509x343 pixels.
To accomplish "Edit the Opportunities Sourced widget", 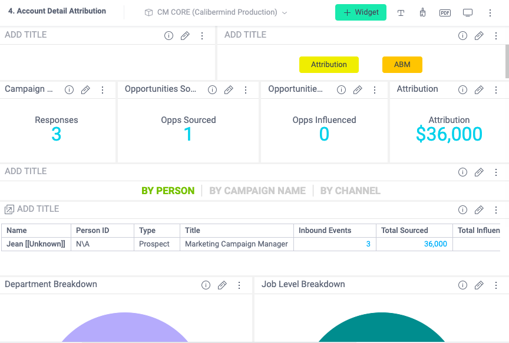I will (229, 90).
